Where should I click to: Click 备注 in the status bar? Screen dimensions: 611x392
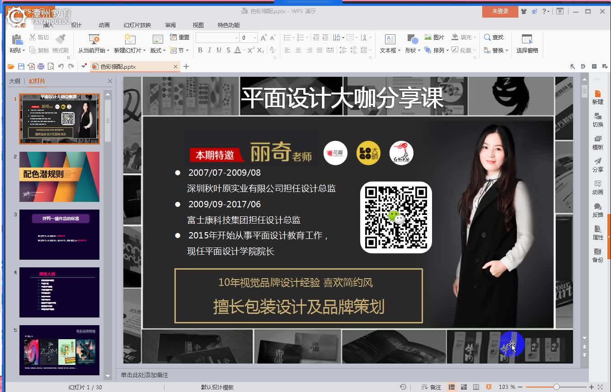(435, 387)
